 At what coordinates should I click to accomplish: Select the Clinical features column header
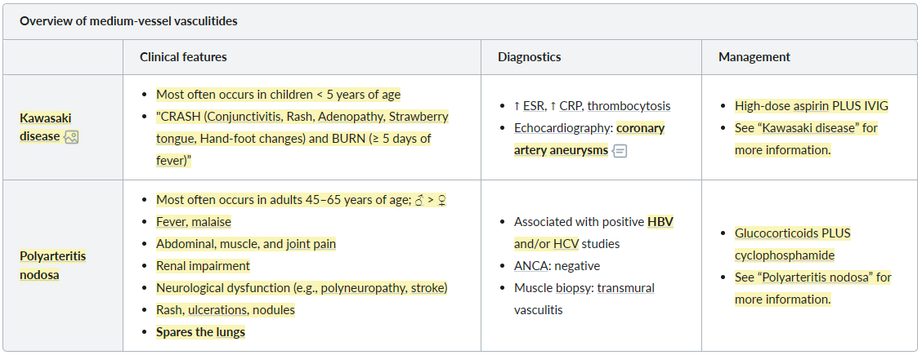[183, 57]
